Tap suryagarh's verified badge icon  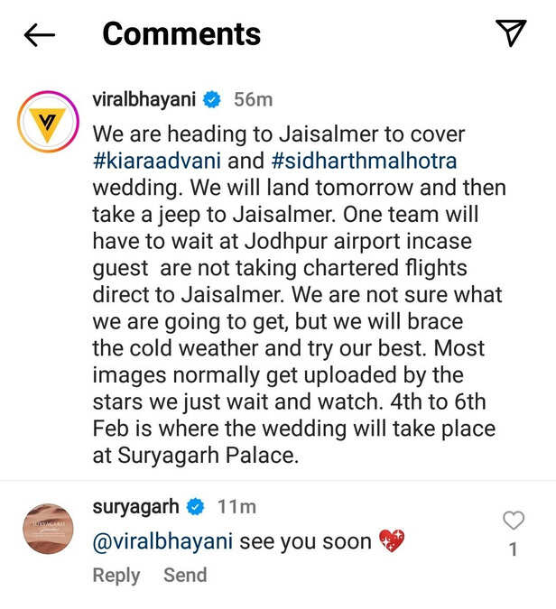click(x=196, y=506)
